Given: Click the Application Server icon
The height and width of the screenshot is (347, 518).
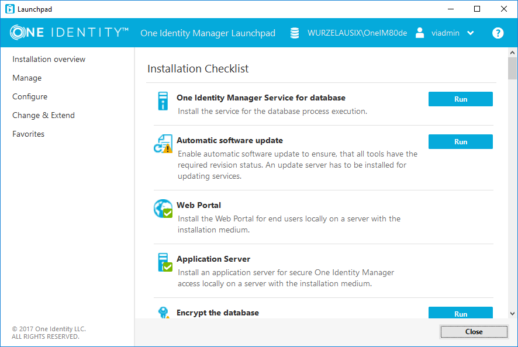Looking at the screenshot, I should coord(165,262).
